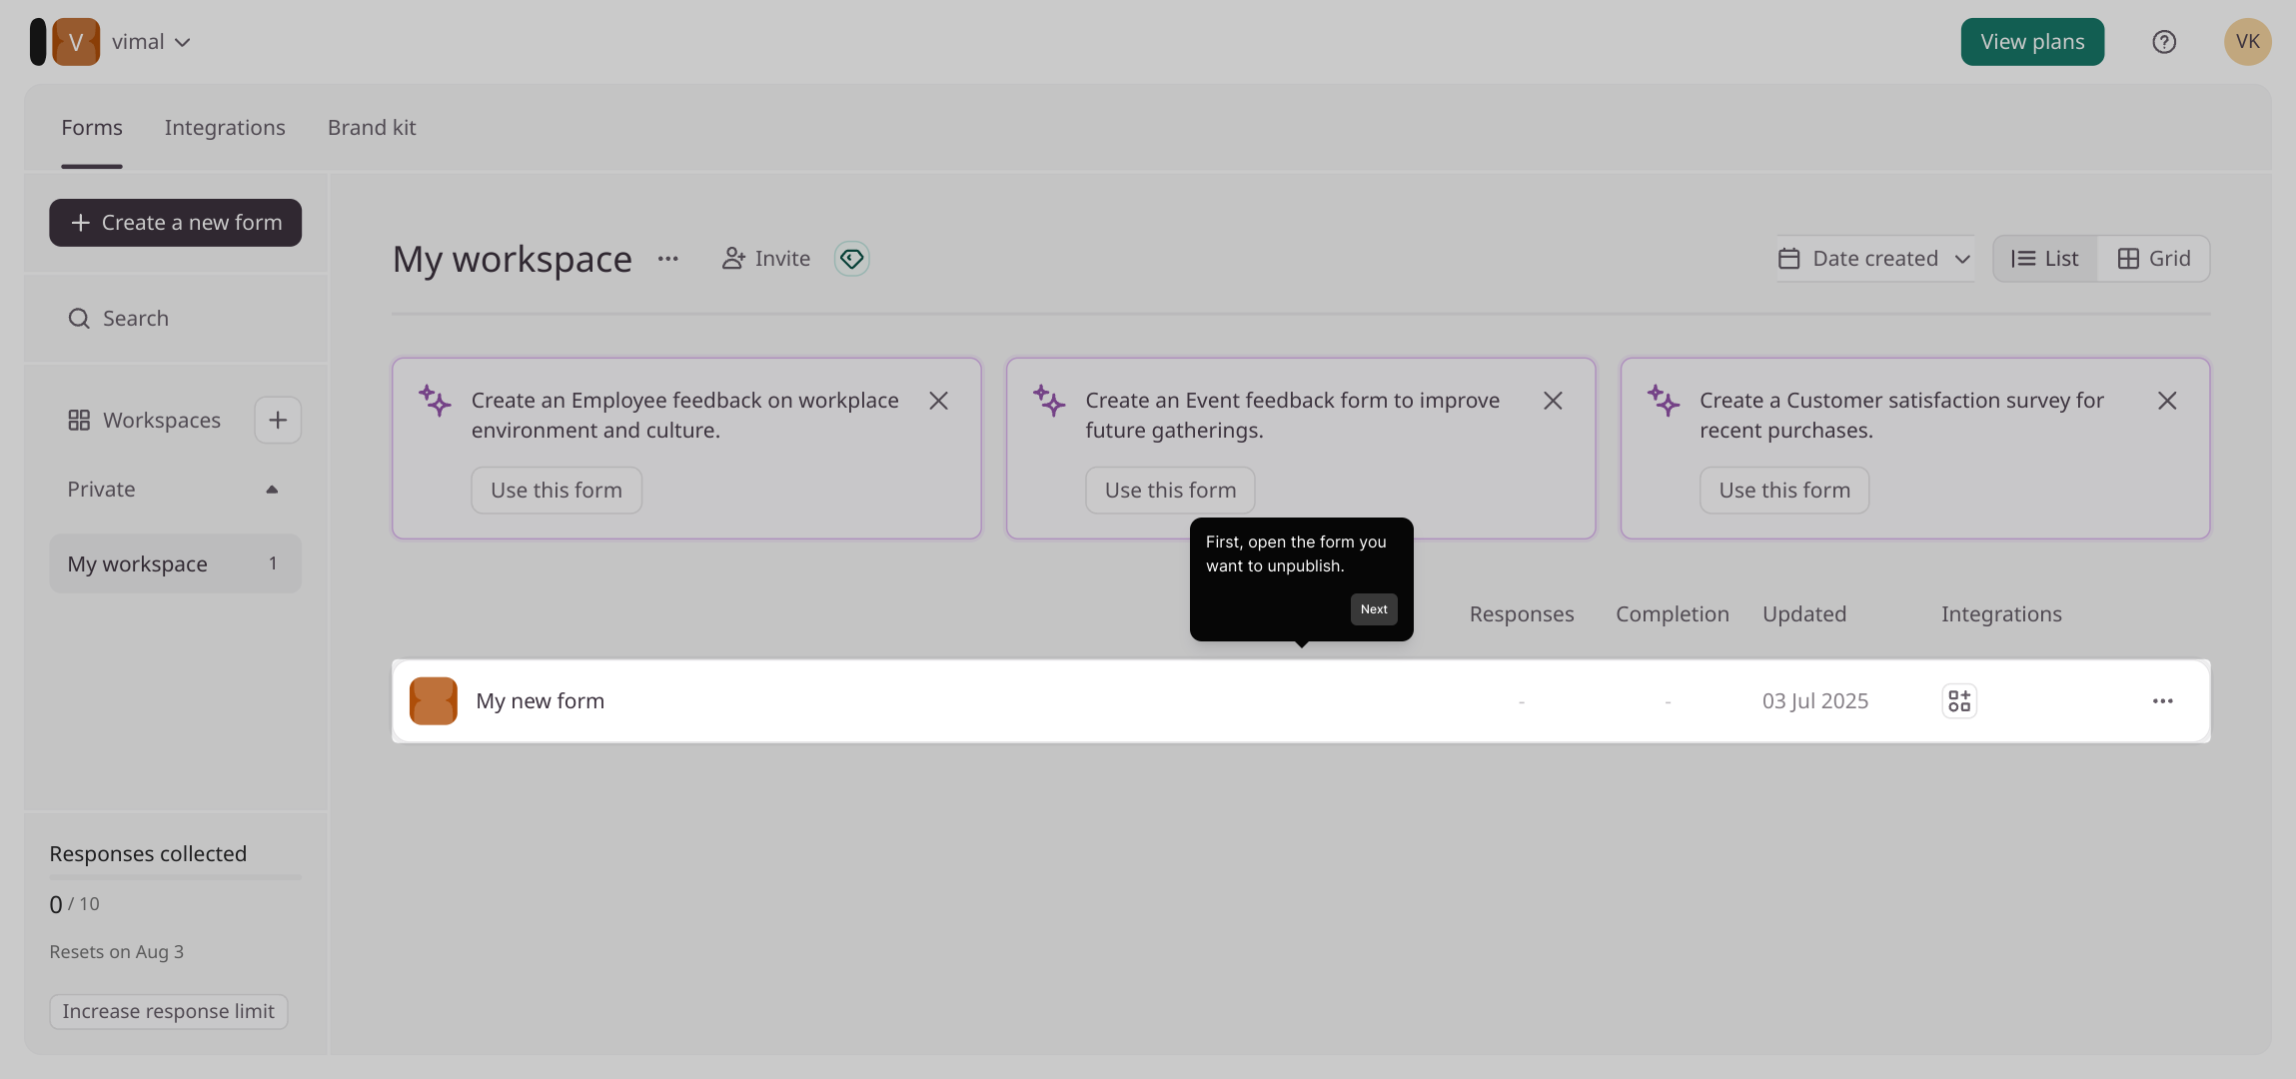Viewport: 2296px width, 1079px height.
Task: Click the sparkle icon on Employee feedback card
Action: 435,401
